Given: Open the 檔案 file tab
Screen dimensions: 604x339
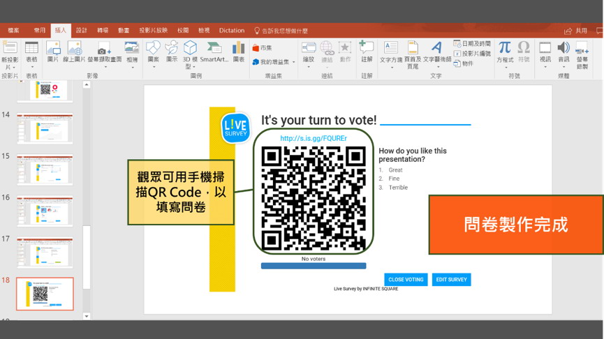Looking at the screenshot, I should (x=13, y=31).
